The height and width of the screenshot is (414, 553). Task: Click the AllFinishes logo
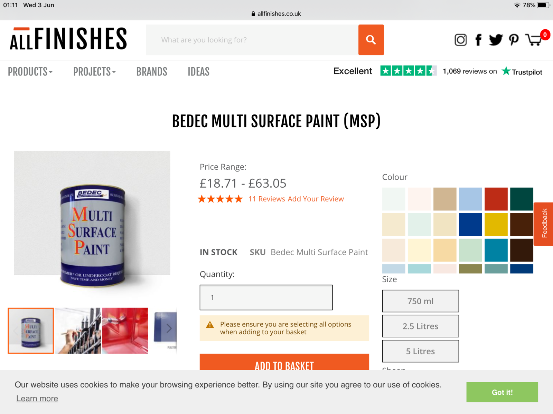click(x=68, y=39)
